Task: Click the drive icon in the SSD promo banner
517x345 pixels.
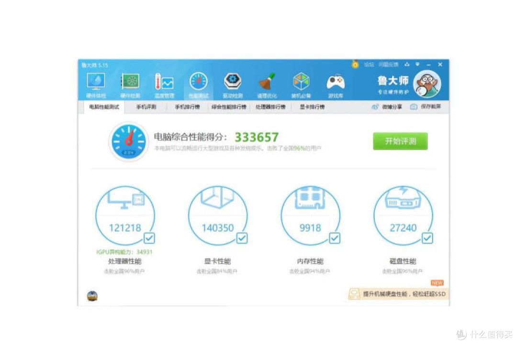Action: pos(354,294)
